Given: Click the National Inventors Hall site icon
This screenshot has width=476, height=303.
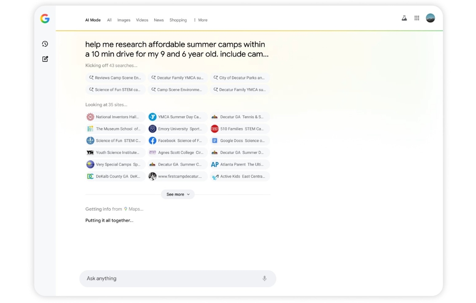Looking at the screenshot, I should [90, 117].
